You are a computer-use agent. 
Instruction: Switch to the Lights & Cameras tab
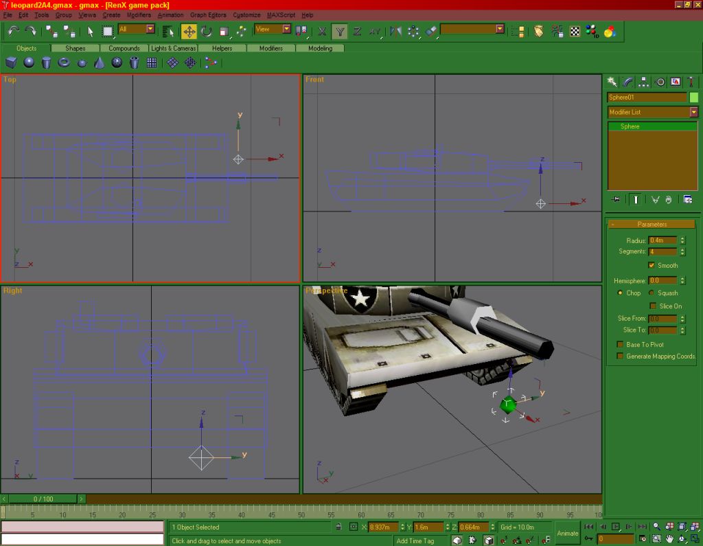tap(174, 48)
